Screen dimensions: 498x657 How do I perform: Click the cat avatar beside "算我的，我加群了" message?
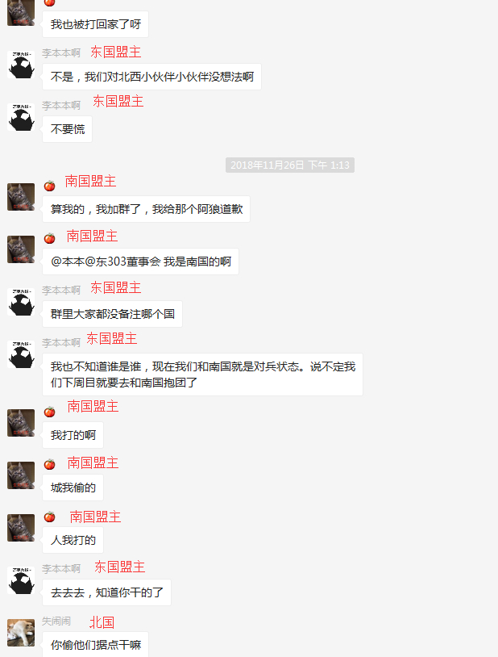click(x=21, y=196)
